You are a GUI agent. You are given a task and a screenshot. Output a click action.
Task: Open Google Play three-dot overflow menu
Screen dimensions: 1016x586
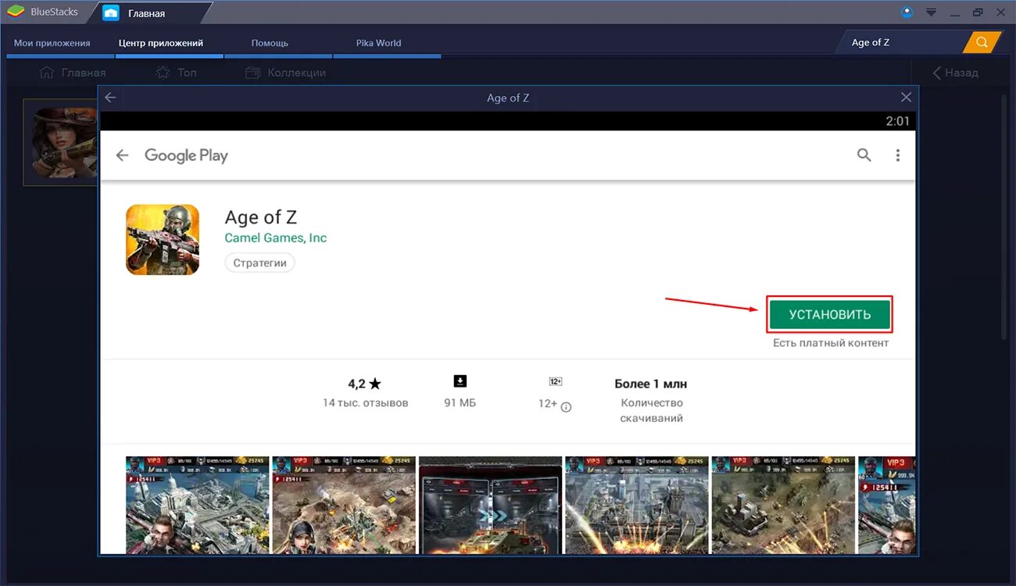point(897,155)
